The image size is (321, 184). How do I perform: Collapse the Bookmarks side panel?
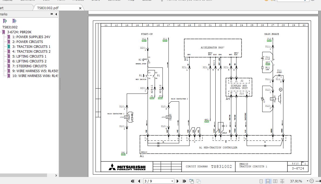pyautogui.click(x=56, y=14)
